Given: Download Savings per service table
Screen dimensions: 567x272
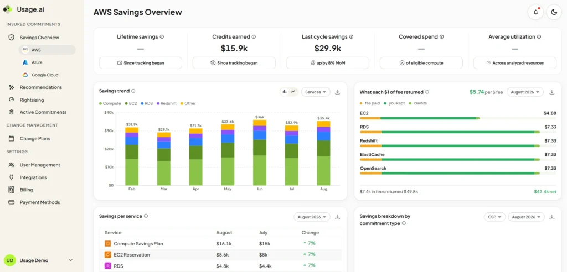Looking at the screenshot, I should 337,217.
